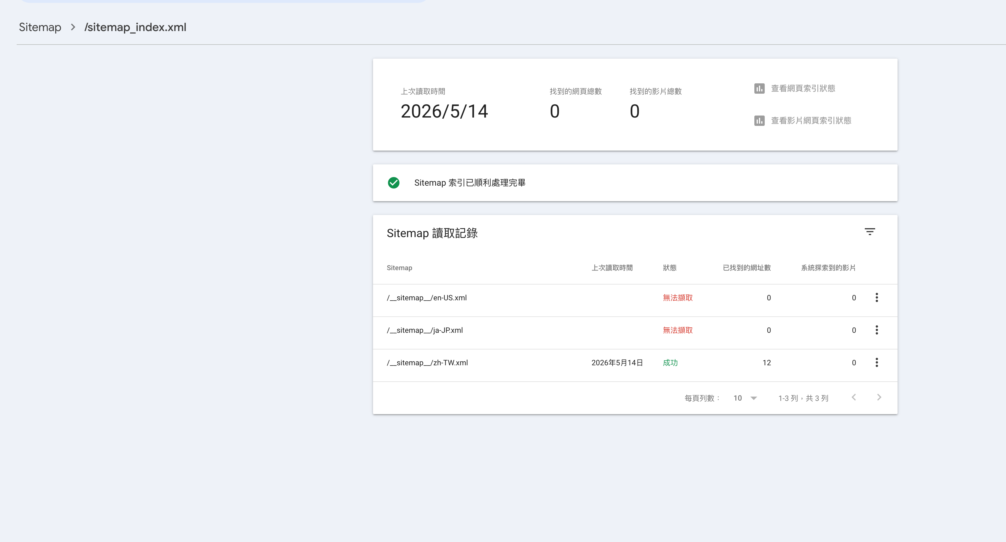Click the breadcrumb chevron separator
The height and width of the screenshot is (542, 1006).
[73, 27]
